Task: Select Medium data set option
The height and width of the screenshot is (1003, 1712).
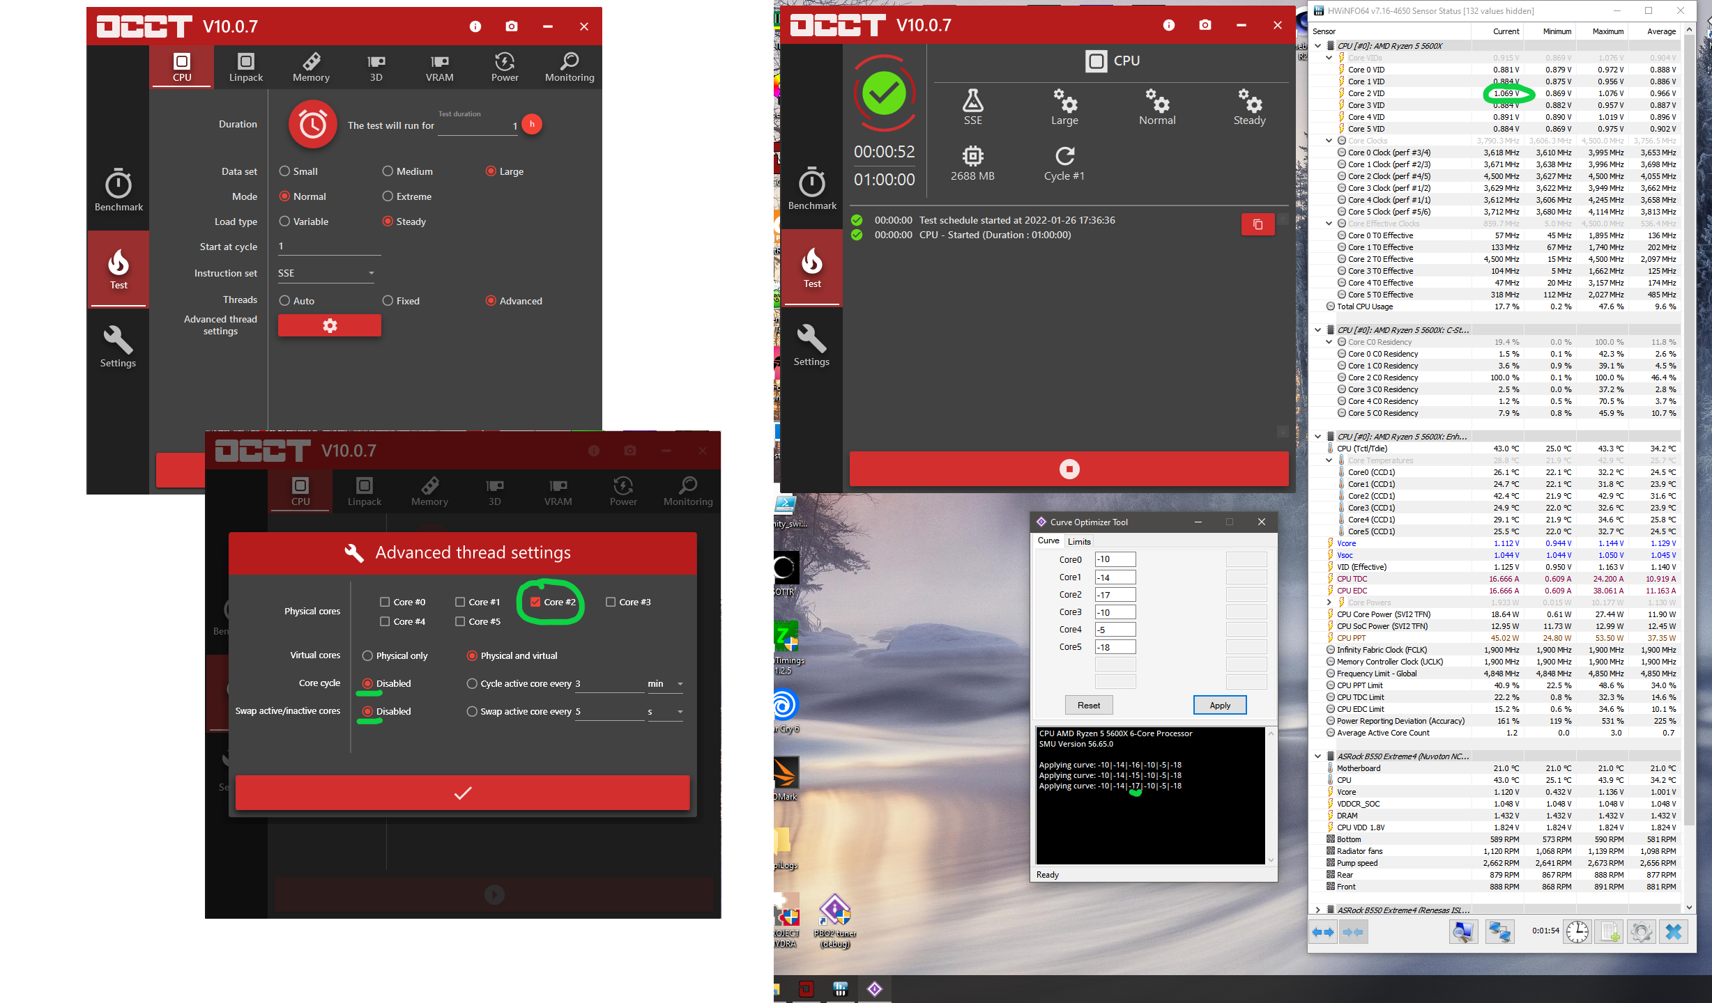Action: (388, 171)
